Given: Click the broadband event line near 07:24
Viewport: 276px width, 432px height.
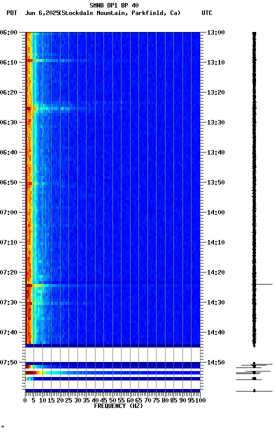Looking at the screenshot, I should [x=112, y=285].
